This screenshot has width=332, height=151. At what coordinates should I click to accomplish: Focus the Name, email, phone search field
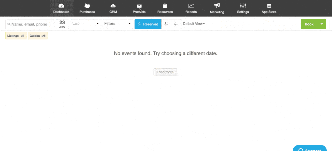click(29, 24)
